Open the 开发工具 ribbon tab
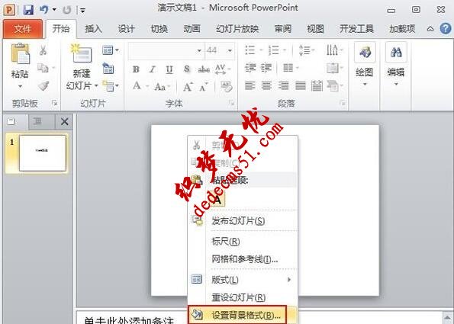Viewport: 454px width, 324px height. (x=357, y=29)
